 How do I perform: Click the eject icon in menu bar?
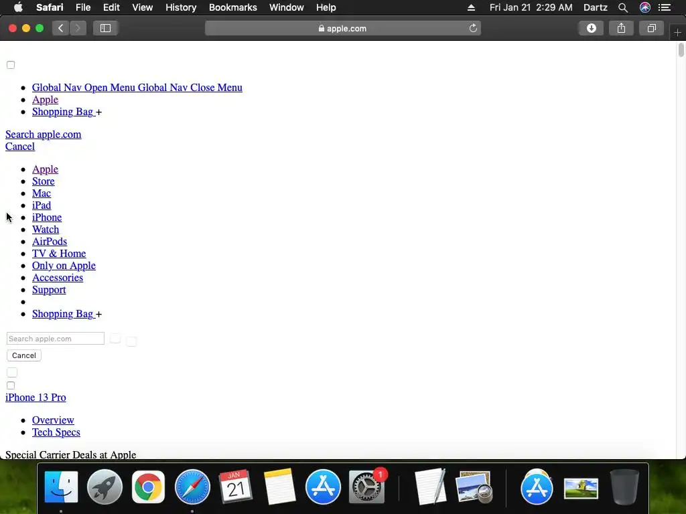(x=471, y=7)
